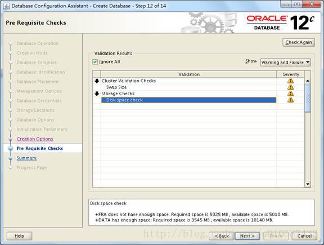The image size is (324, 245).
Task: Click Database Operation step label
Action: [x=38, y=43]
